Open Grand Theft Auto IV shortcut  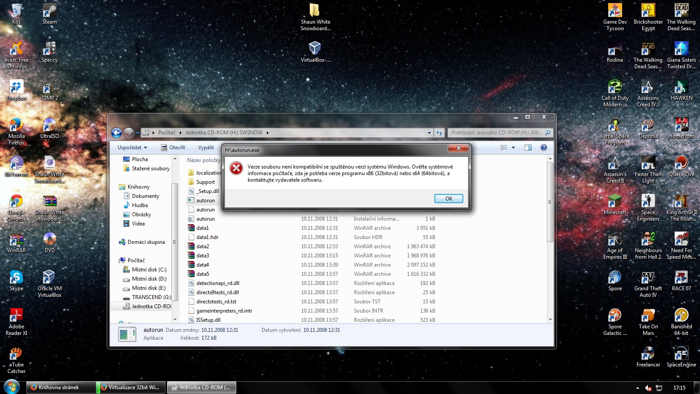648,284
